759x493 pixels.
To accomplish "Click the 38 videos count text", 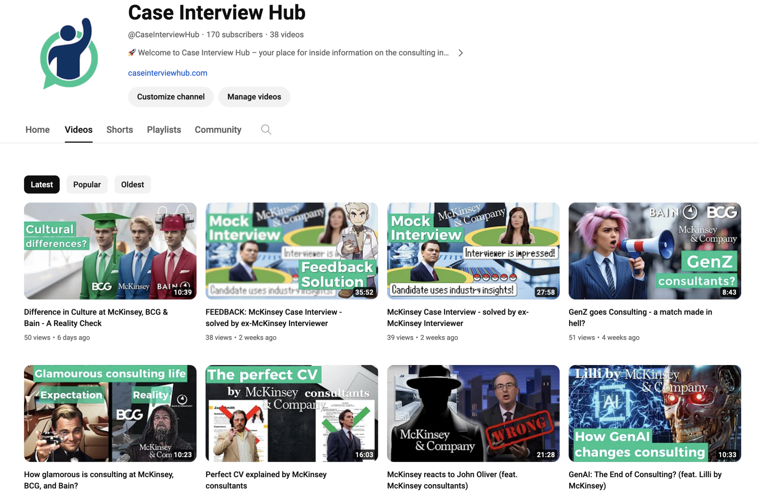I will [287, 35].
